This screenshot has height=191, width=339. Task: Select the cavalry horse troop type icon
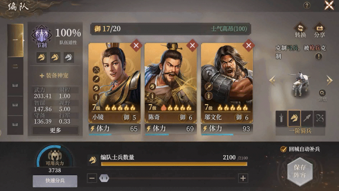tap(294, 118)
